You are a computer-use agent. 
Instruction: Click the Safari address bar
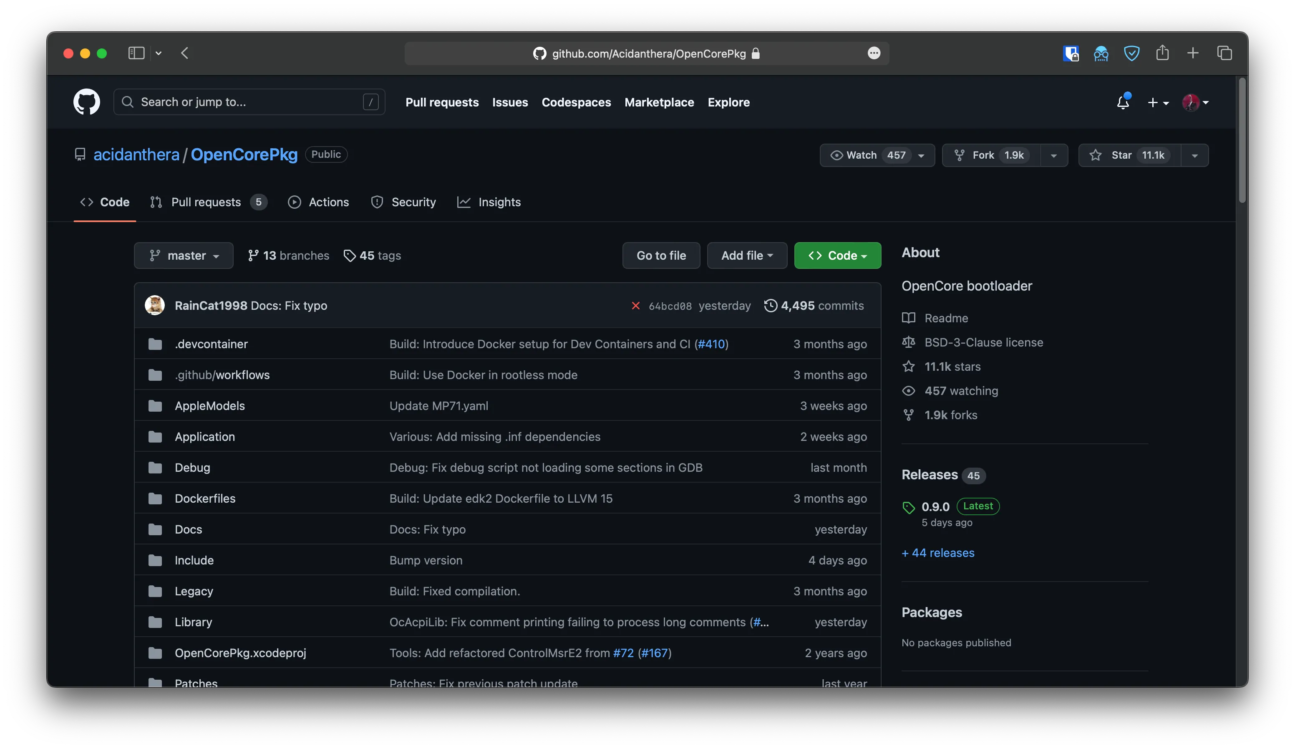(647, 53)
